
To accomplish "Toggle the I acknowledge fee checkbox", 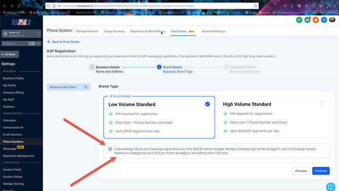I will (x=110, y=149).
